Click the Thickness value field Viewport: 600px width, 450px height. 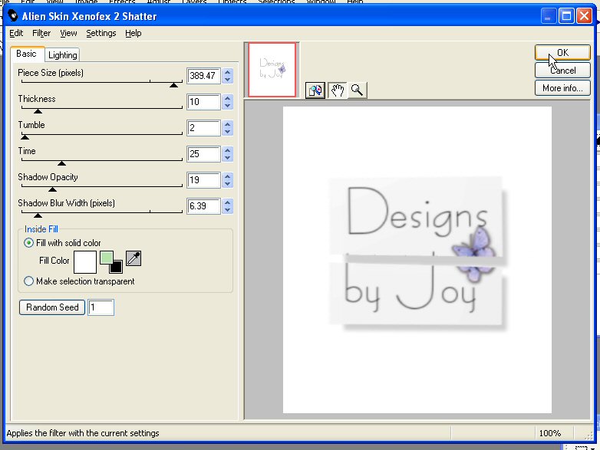[x=203, y=102]
